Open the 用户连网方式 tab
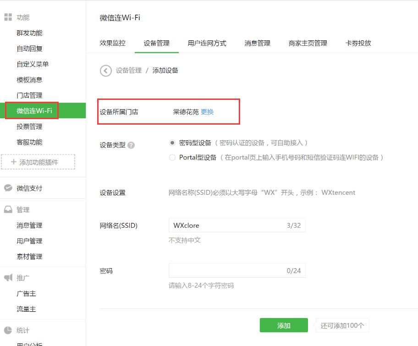Image resolution: width=418 pixels, height=346 pixels. click(x=207, y=43)
